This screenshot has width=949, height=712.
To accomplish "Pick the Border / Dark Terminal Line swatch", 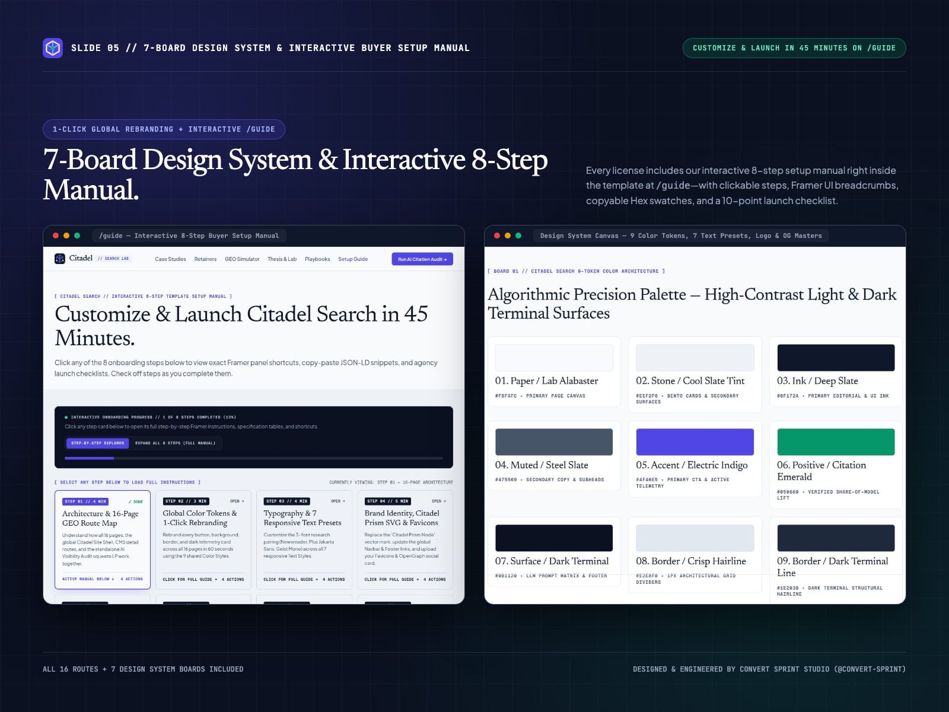I will coord(836,538).
